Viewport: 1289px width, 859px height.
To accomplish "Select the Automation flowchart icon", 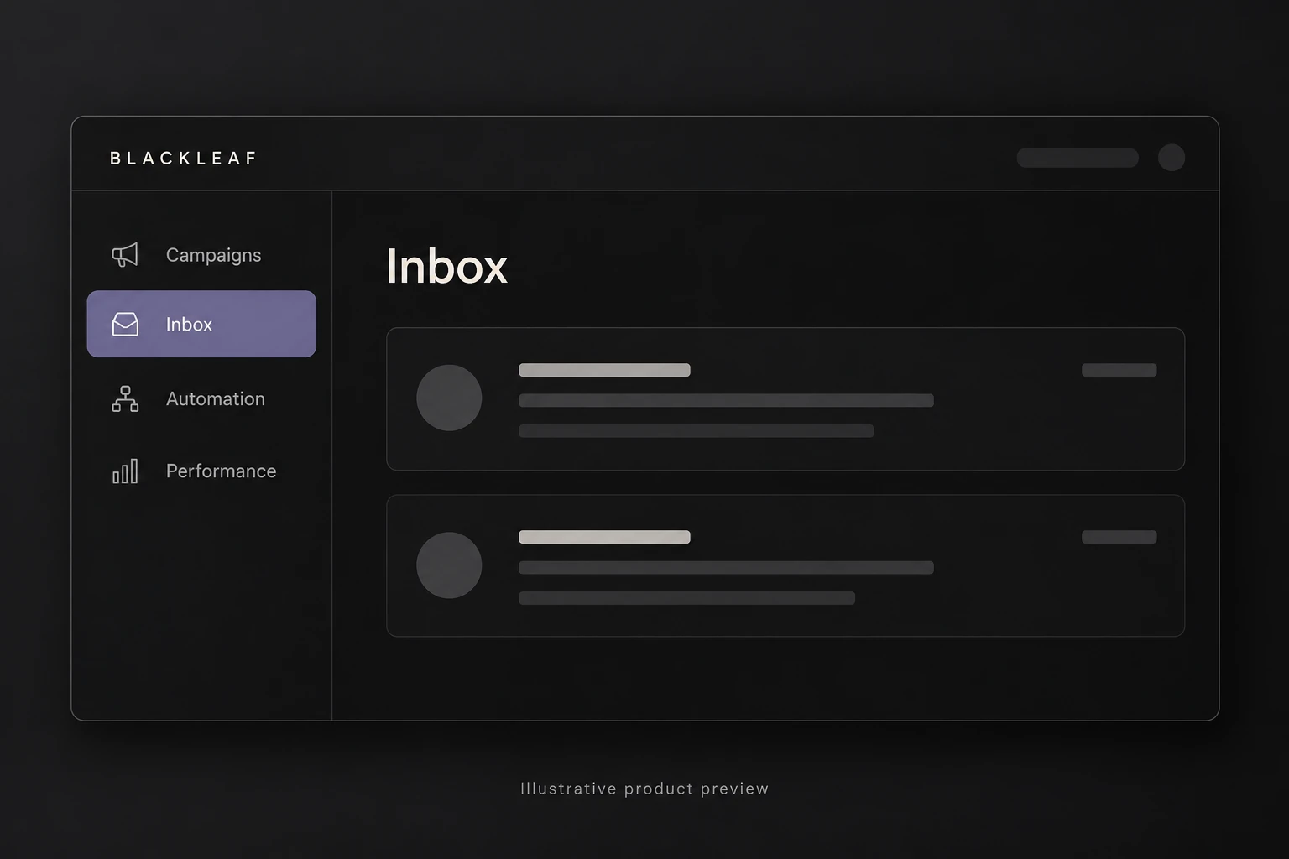I will point(125,398).
